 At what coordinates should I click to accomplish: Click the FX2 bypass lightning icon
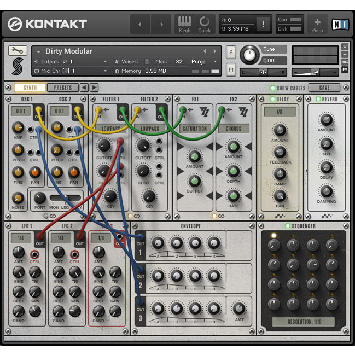tap(243, 112)
